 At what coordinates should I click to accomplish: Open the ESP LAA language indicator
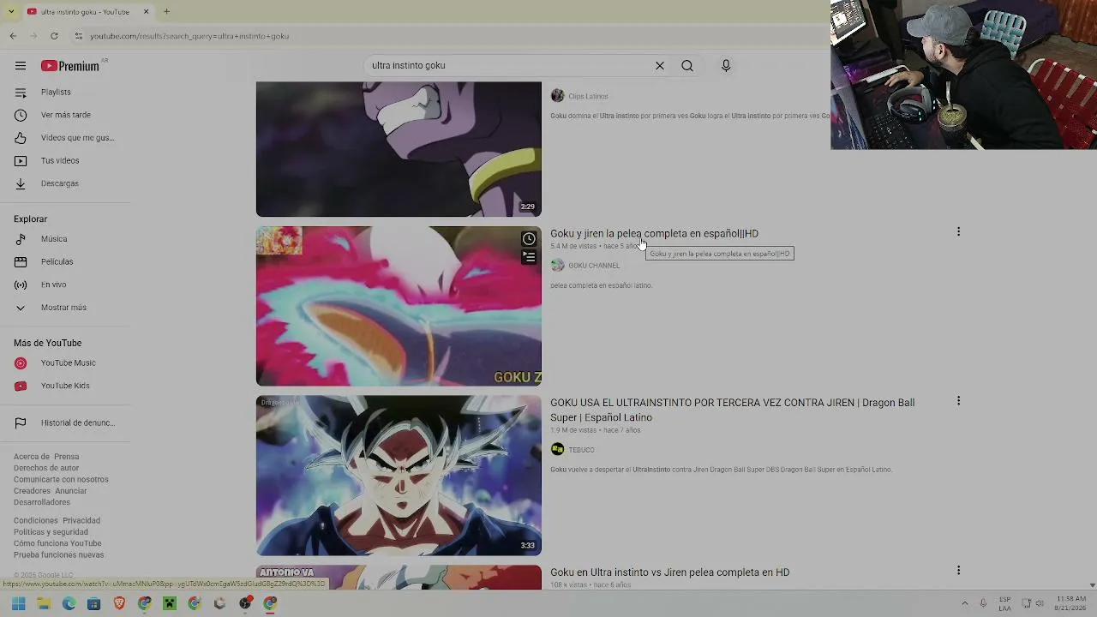coord(1004,603)
